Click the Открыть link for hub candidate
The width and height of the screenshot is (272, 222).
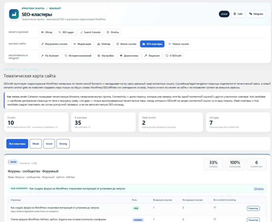259,189
